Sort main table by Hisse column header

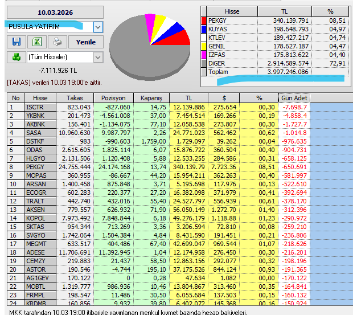(40, 98)
